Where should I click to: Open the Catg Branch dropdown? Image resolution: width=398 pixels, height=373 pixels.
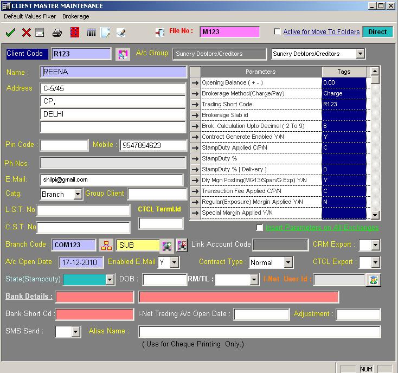click(77, 194)
